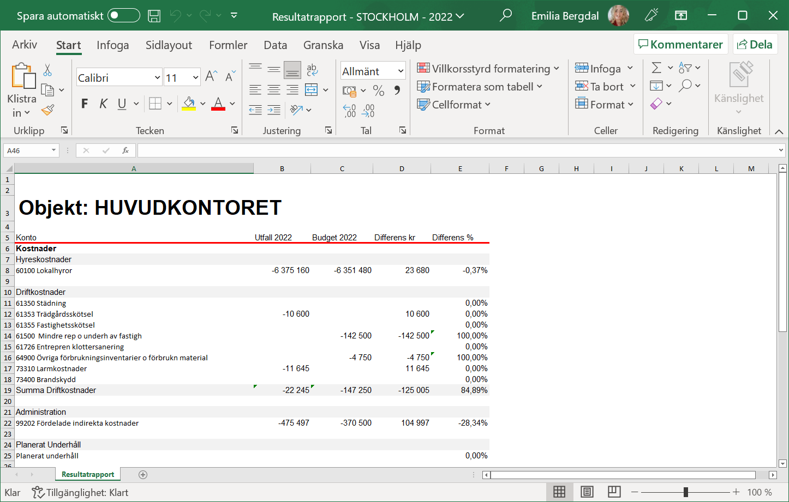
Task: Click the Format Painter brush icon
Action: (x=48, y=111)
